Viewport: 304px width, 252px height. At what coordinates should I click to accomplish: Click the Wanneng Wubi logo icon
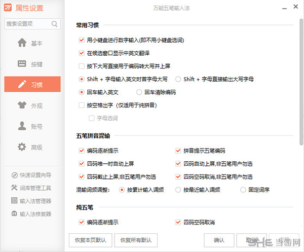click(x=8, y=8)
